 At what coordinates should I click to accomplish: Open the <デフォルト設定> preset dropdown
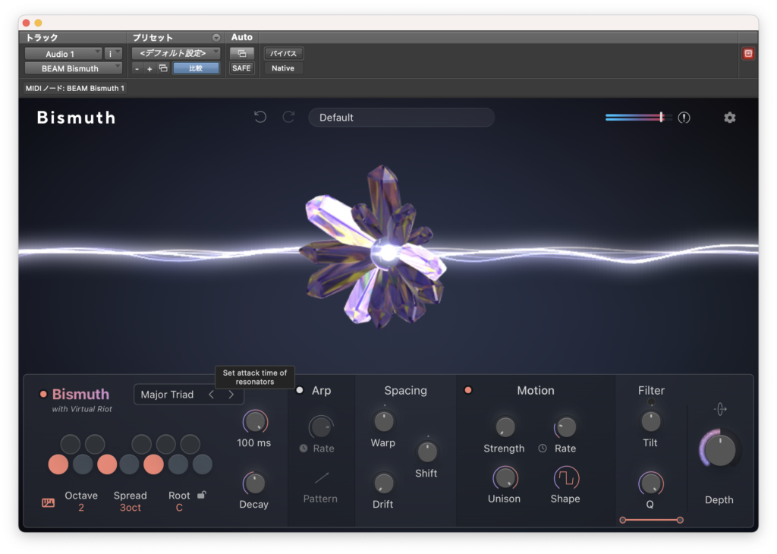176,53
